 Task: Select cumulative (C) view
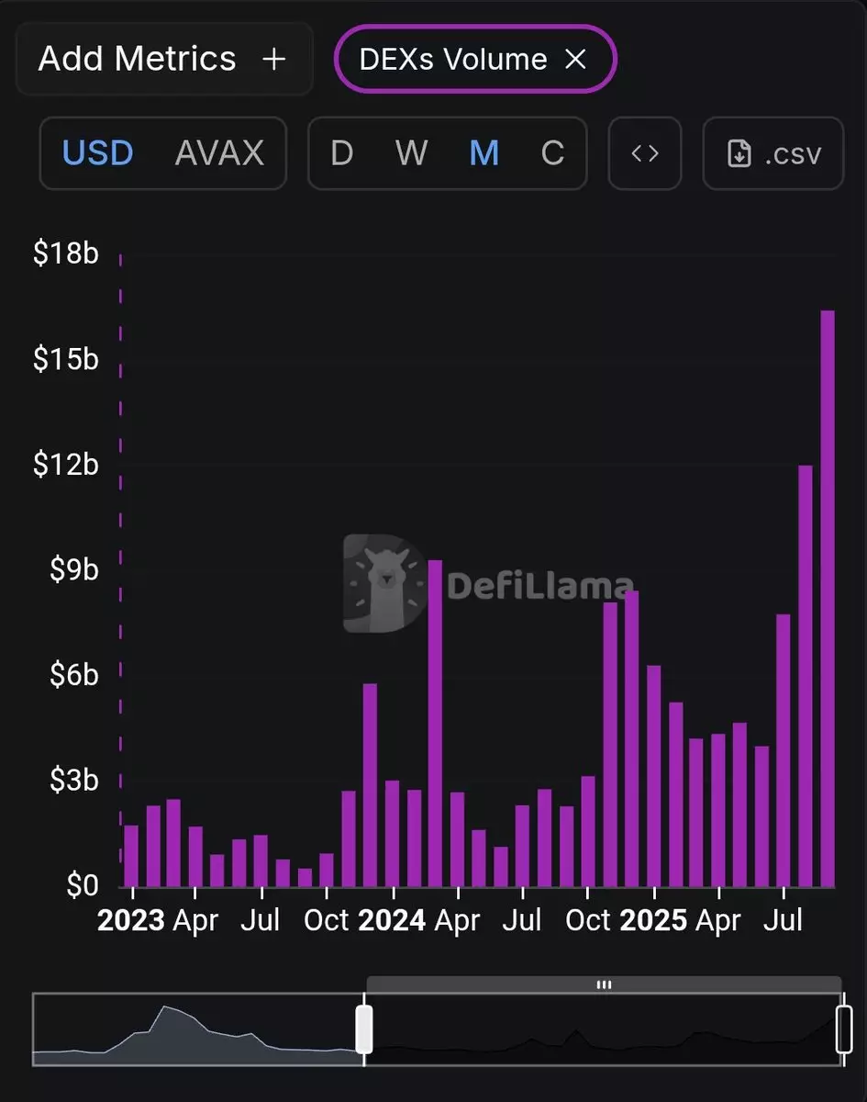552,153
